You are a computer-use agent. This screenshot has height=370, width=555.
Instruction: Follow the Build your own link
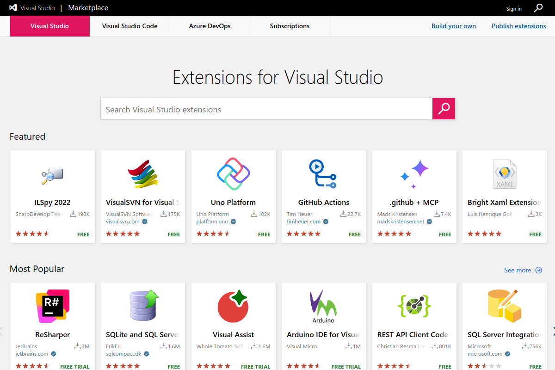[x=454, y=26]
